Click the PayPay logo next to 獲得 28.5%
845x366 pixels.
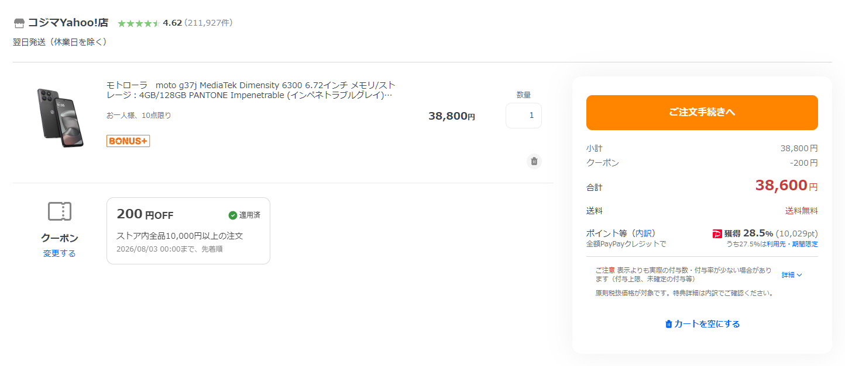click(717, 233)
